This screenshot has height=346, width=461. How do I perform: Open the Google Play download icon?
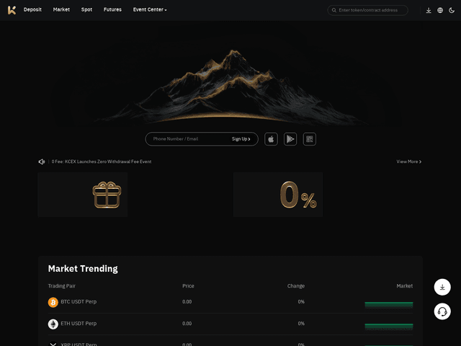pos(290,139)
